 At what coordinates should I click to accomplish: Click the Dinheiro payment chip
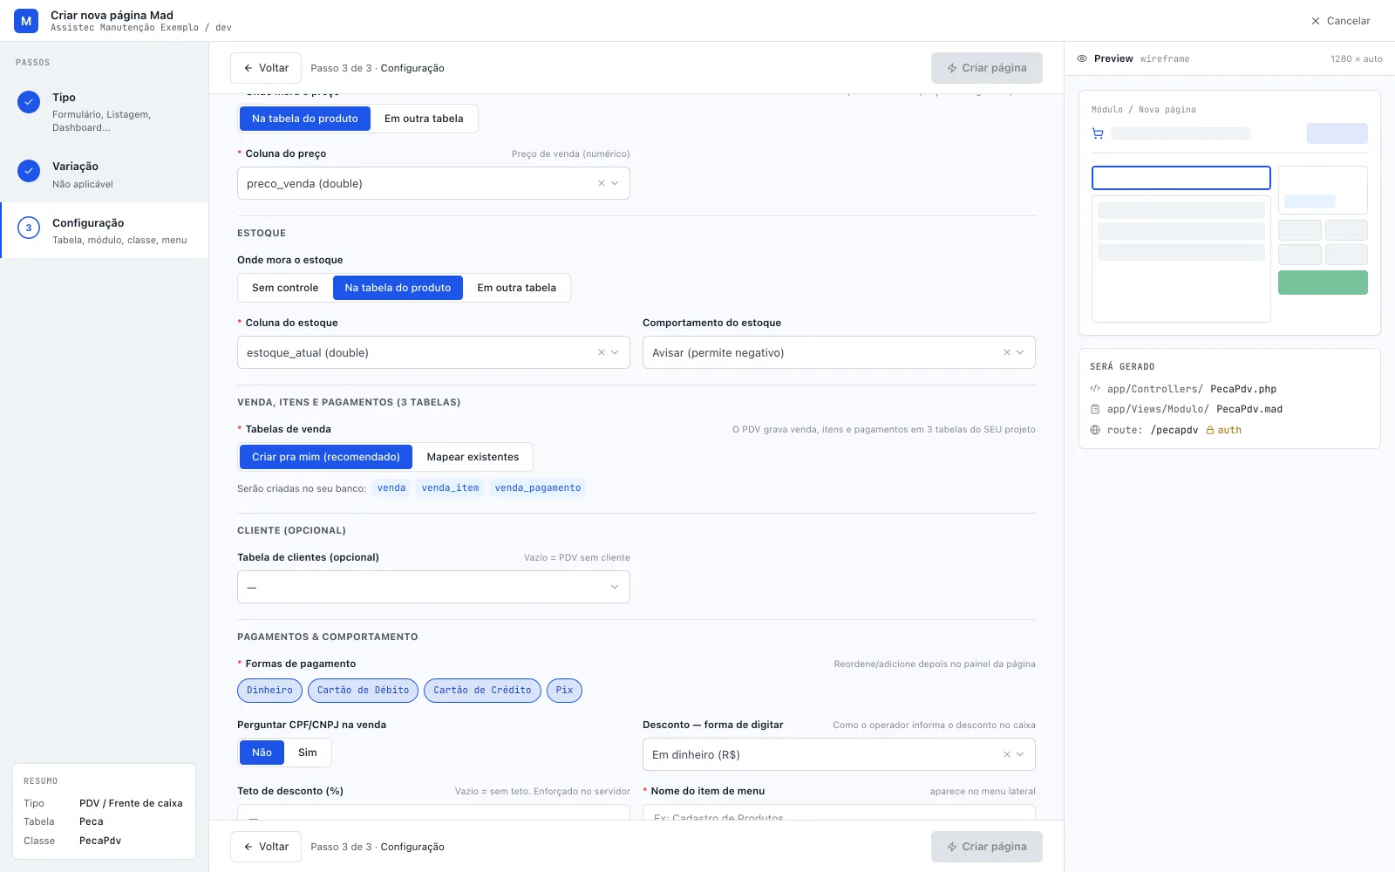point(269,691)
